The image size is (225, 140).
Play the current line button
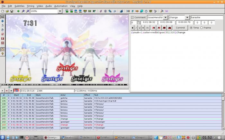point(7,91)
